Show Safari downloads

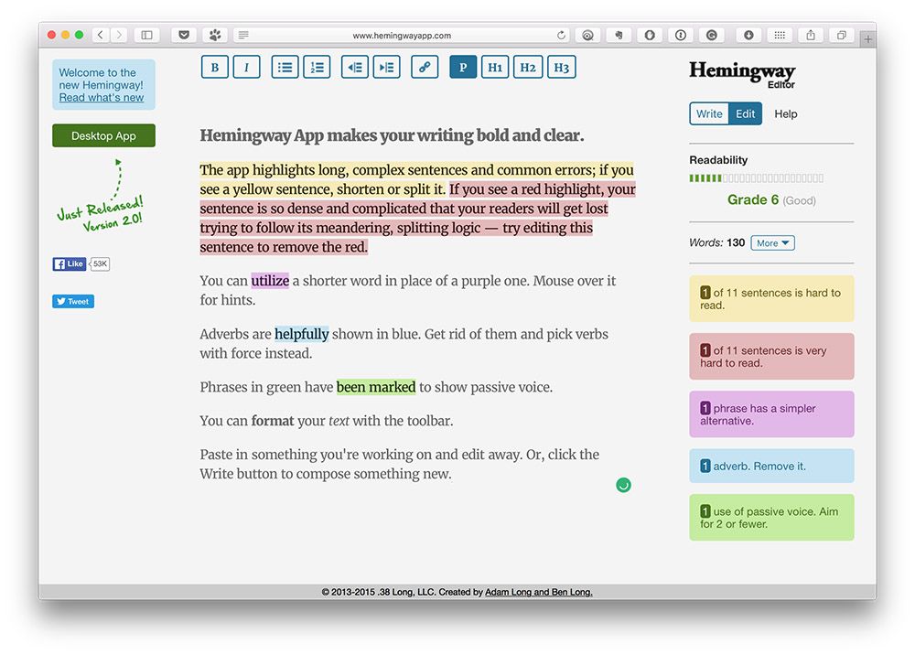click(x=748, y=35)
